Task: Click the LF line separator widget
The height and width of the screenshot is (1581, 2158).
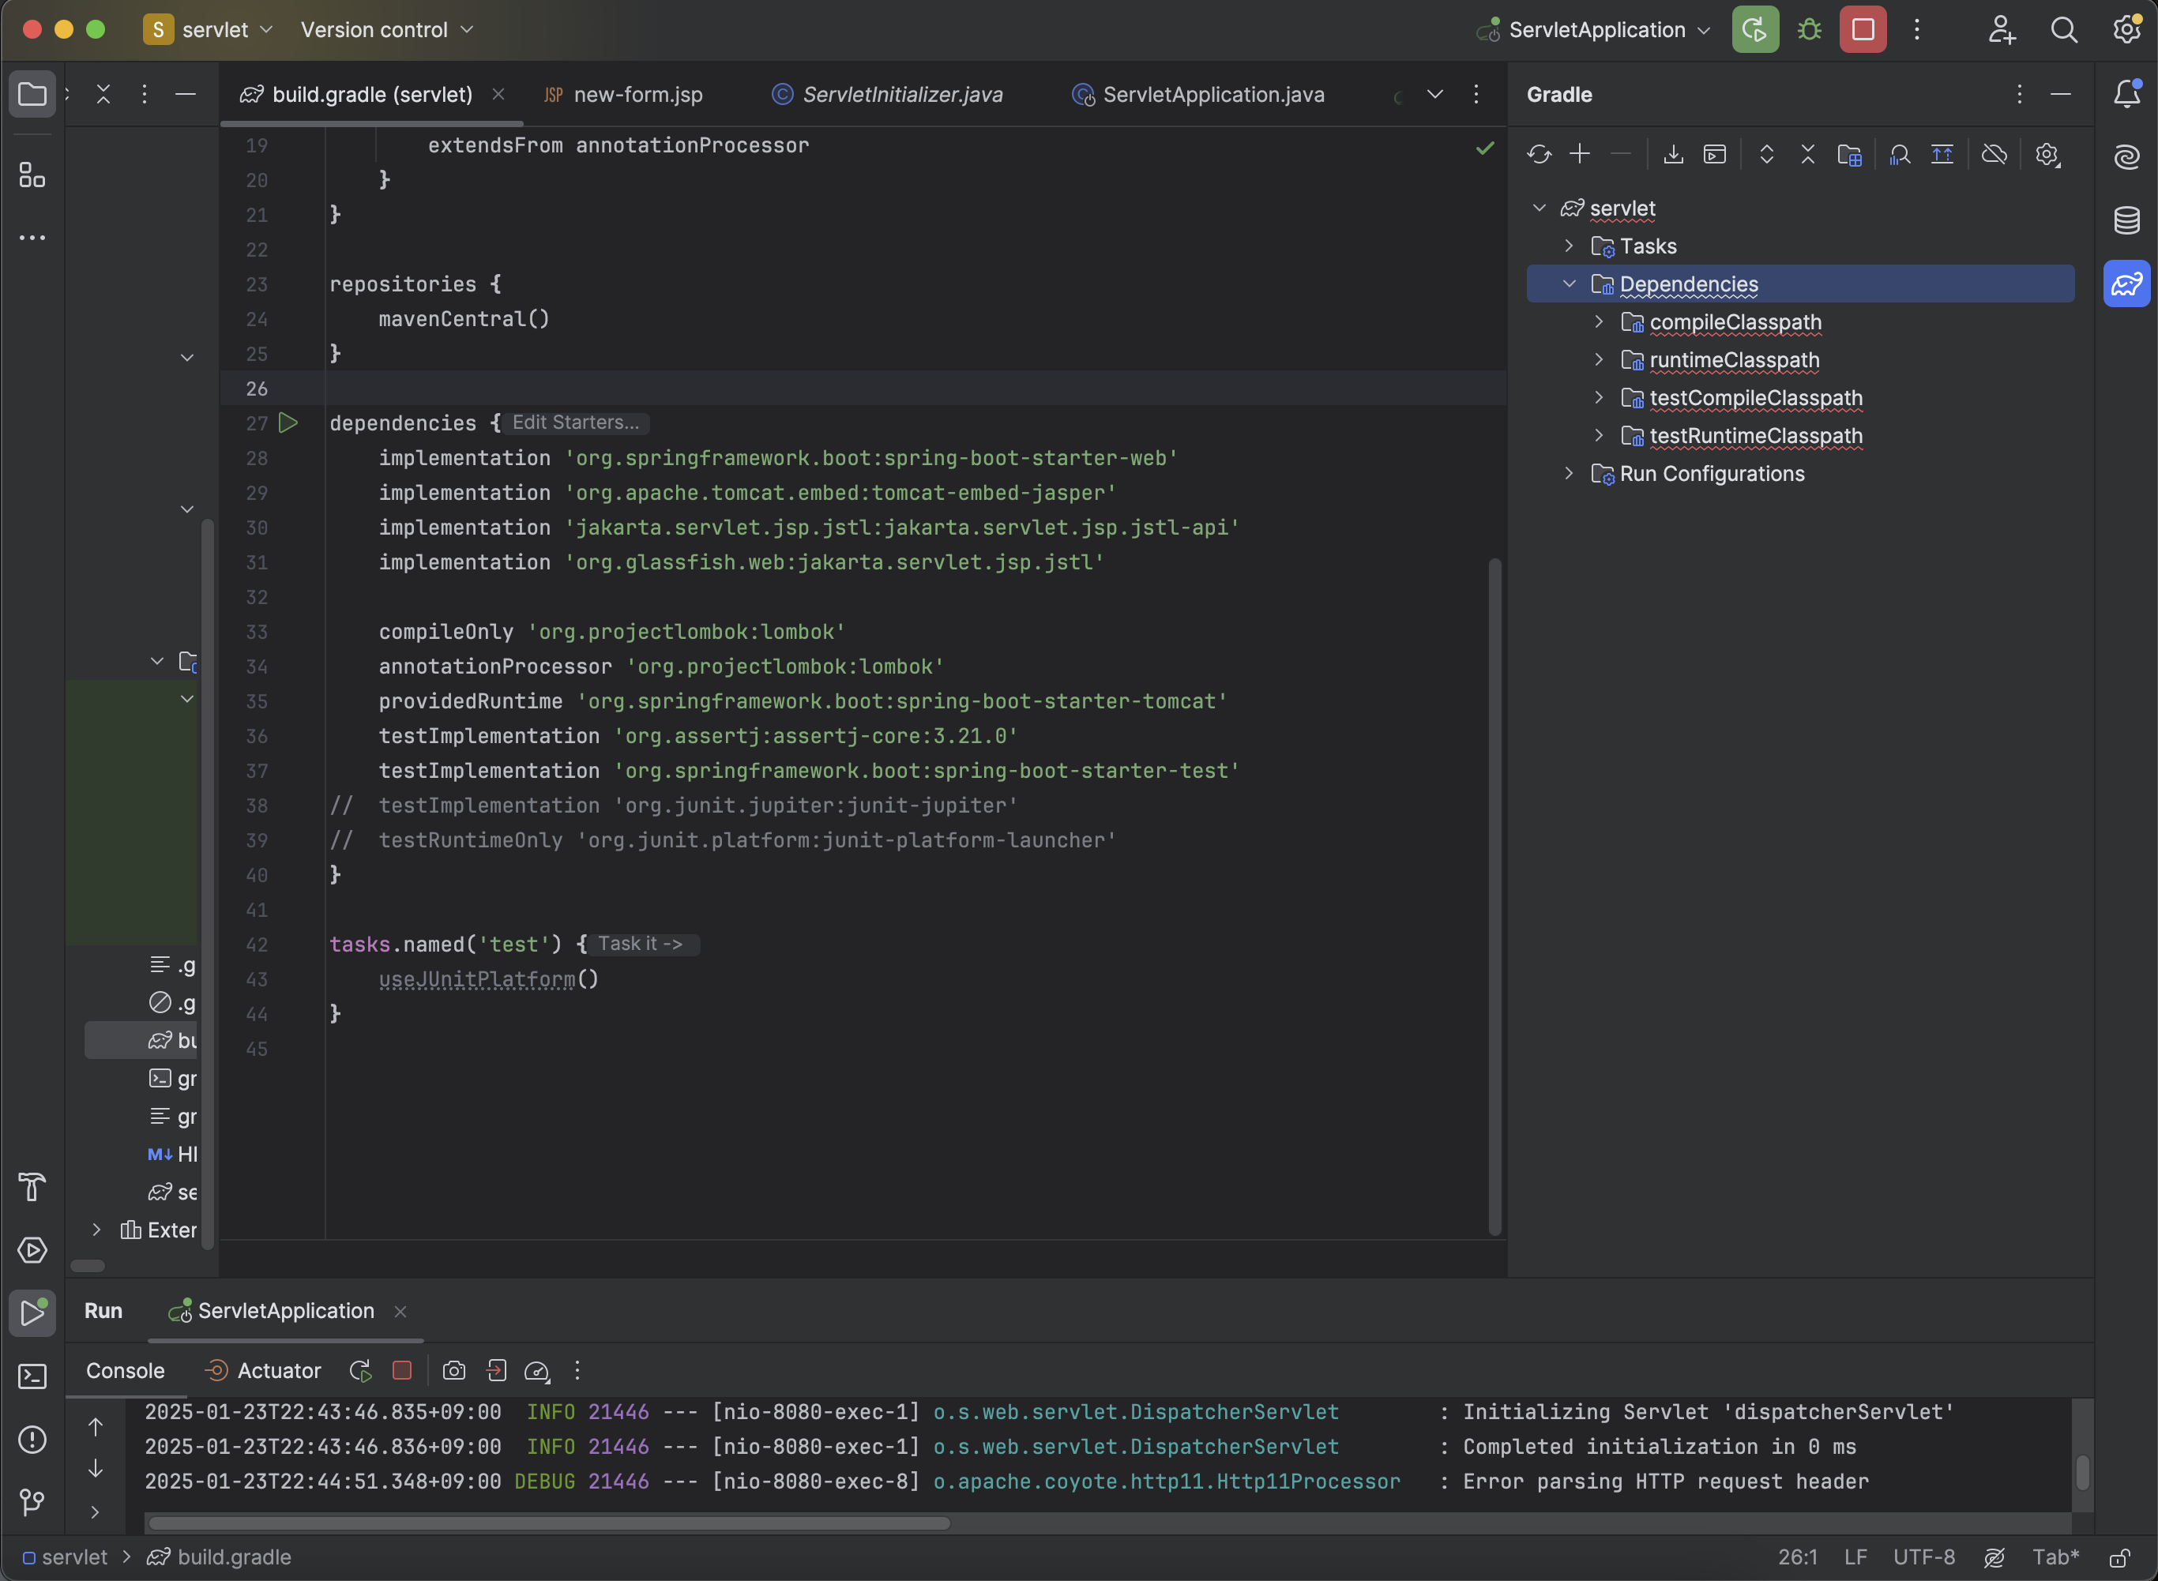Action: [x=1855, y=1557]
